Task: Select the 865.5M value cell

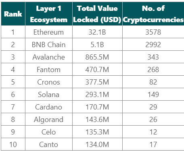Action: 97,57
